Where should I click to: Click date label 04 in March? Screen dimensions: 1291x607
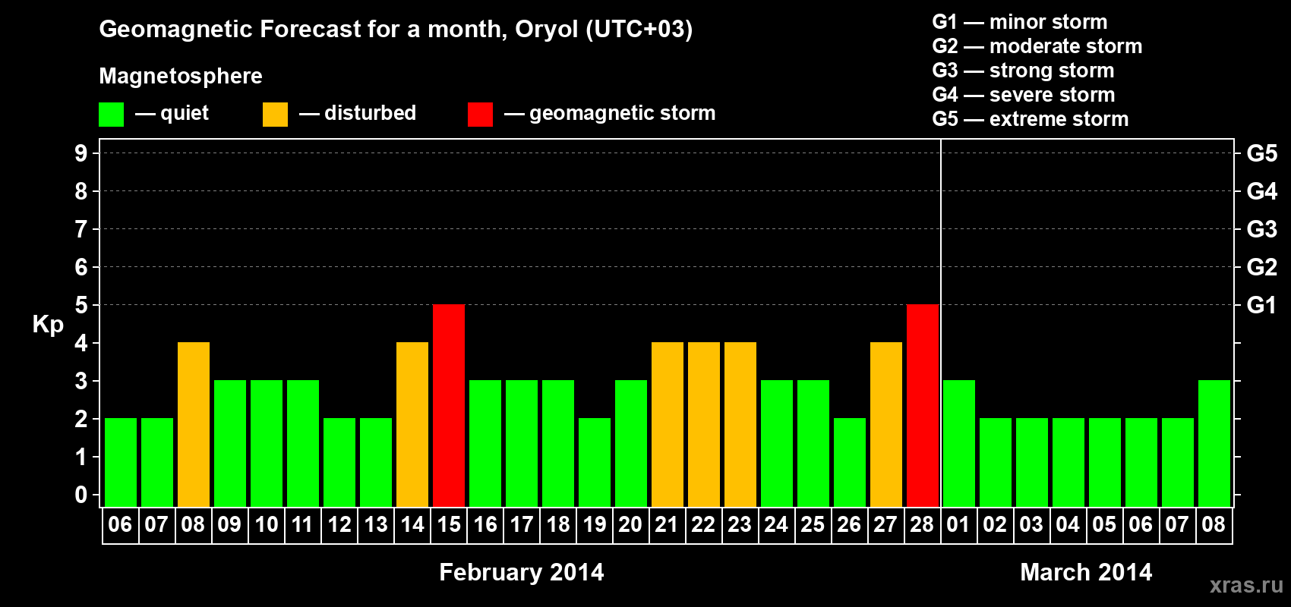click(x=1068, y=525)
